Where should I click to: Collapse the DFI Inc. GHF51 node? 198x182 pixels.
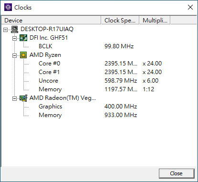(14, 38)
